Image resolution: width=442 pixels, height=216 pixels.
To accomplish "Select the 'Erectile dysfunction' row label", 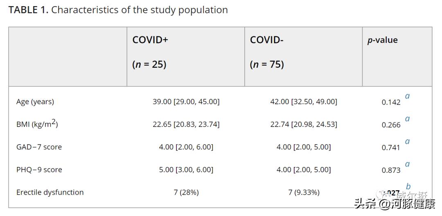I will [x=50, y=192].
